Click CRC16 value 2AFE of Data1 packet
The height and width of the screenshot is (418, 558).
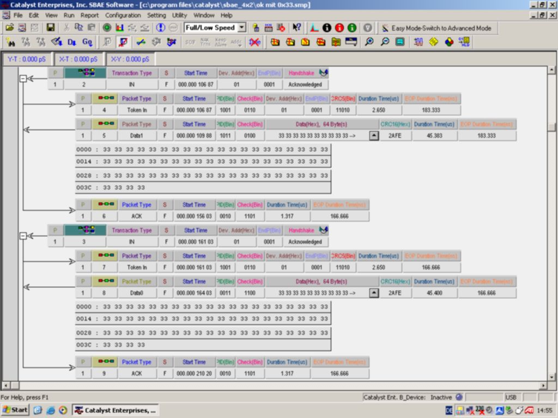coord(395,136)
